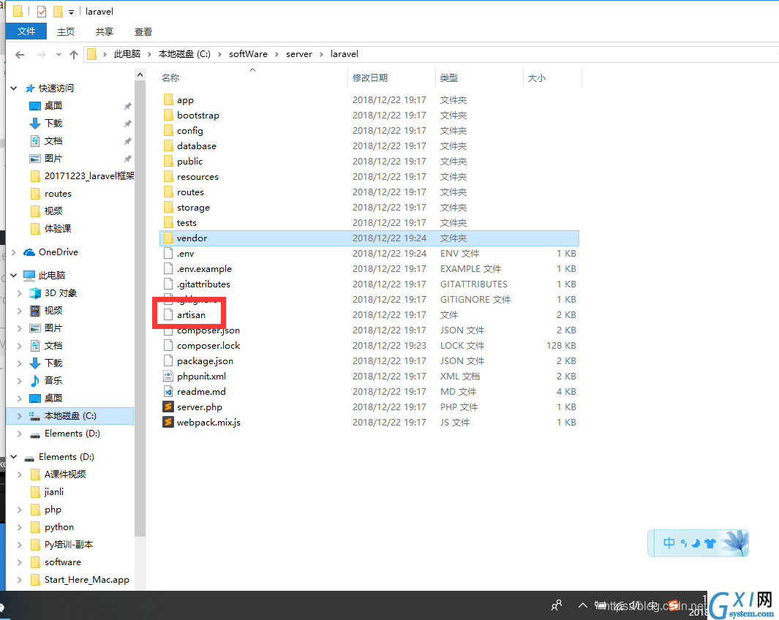Open Quick Access Toolbar customize dropdown
This screenshot has height=620, width=779.
pos(71,12)
